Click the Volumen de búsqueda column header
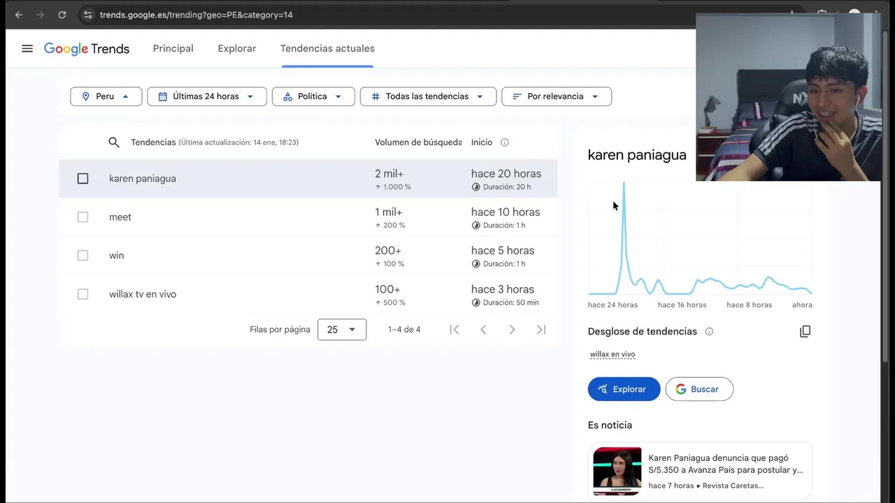Image resolution: width=895 pixels, height=503 pixels. [418, 143]
